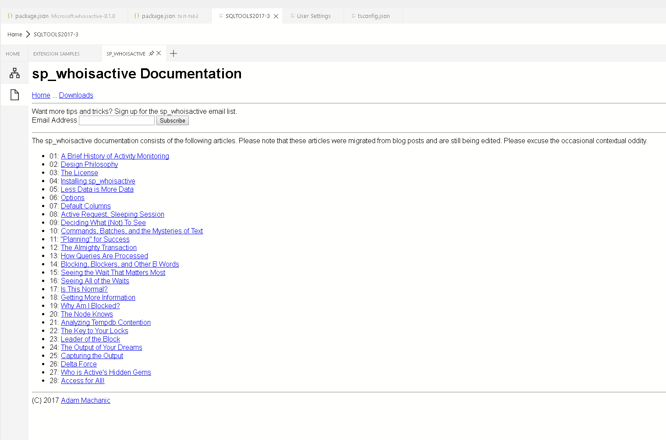Add a new dashboard tab with plus icon
666x440 pixels.
pyautogui.click(x=174, y=53)
